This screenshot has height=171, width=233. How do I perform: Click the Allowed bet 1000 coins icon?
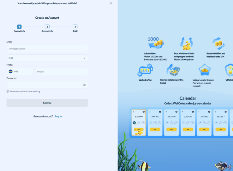(x=155, y=43)
